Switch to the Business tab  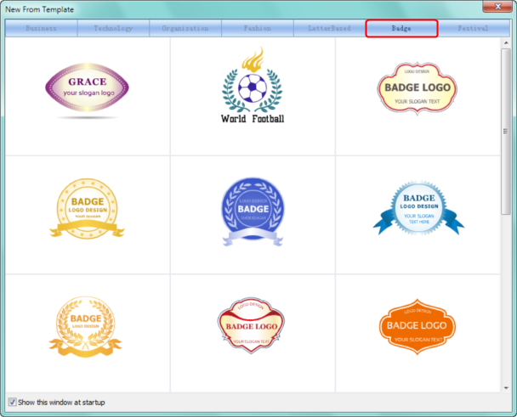(x=41, y=28)
